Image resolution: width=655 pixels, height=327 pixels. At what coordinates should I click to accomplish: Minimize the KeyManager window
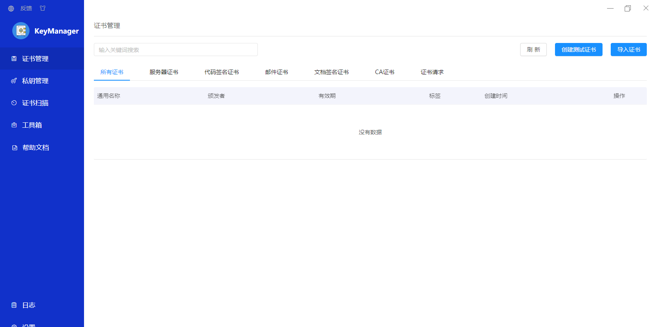[610, 8]
